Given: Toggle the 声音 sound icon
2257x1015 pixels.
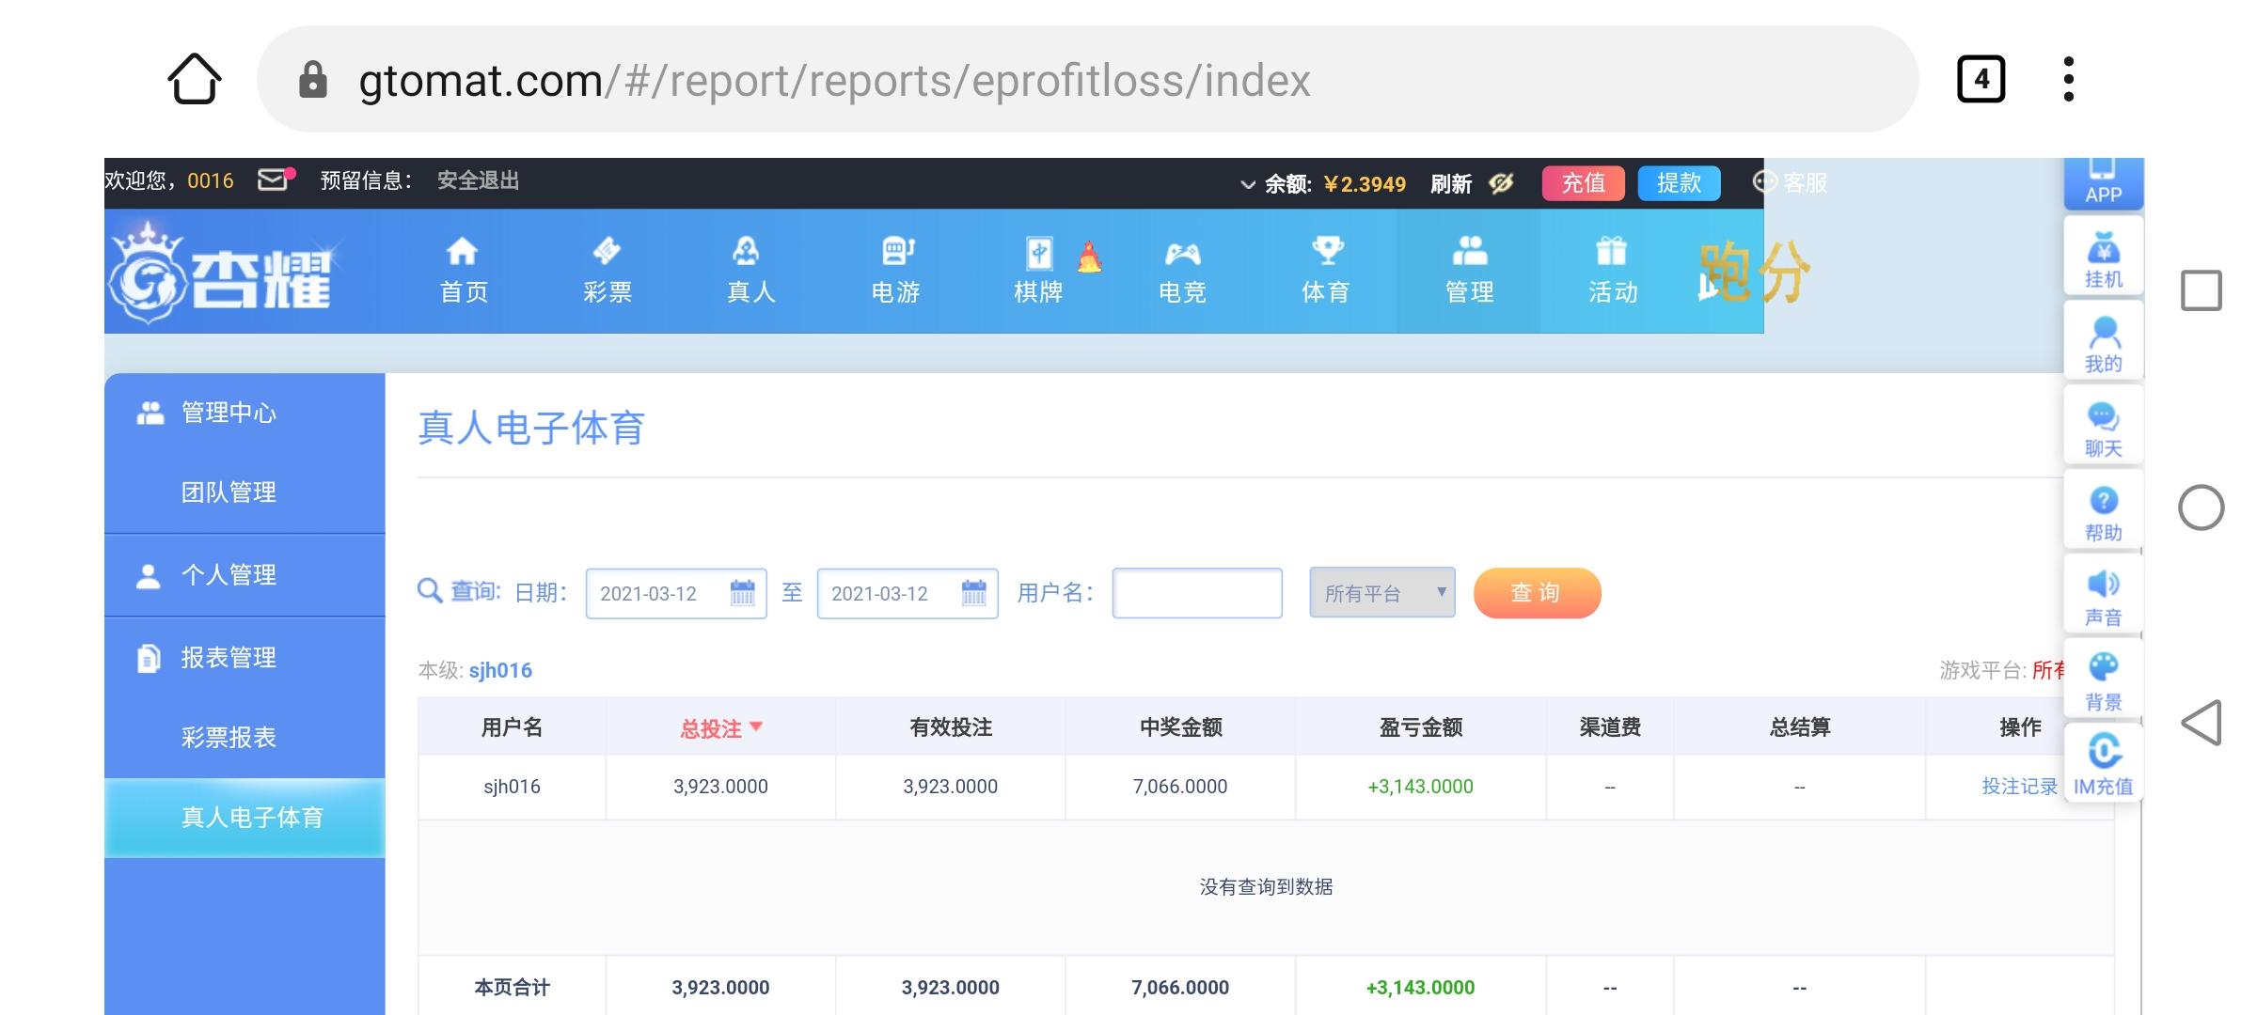Looking at the screenshot, I should click(2104, 598).
